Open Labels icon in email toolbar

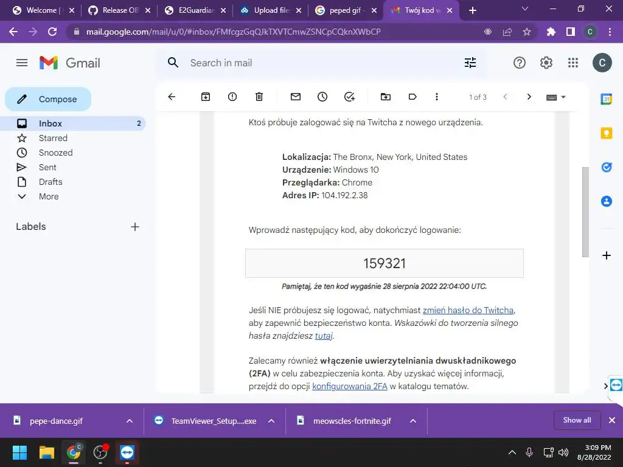[412, 97]
